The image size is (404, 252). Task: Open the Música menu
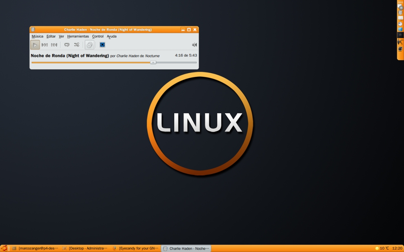point(38,36)
